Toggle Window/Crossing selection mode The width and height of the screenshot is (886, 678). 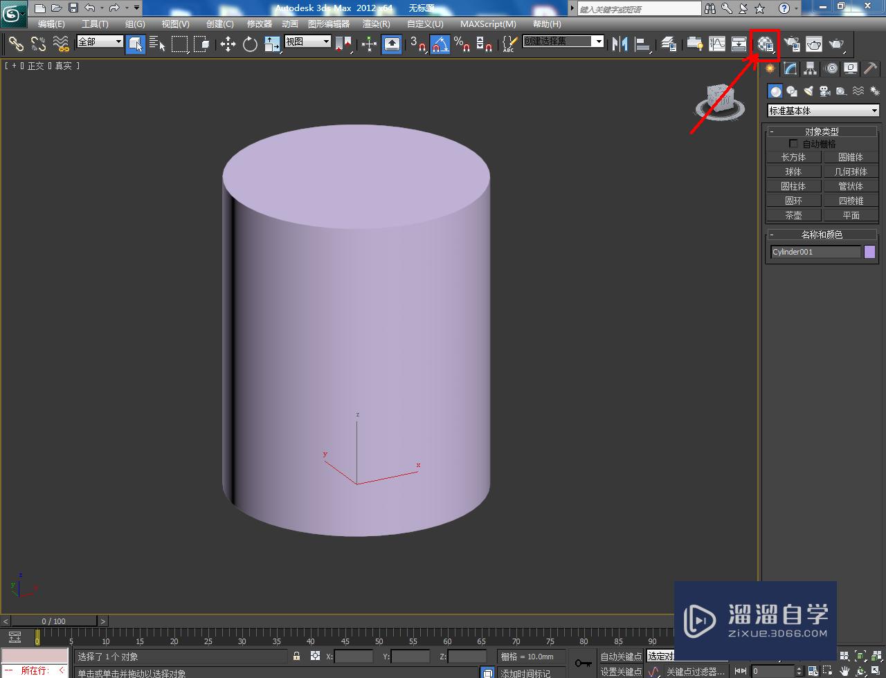click(x=201, y=44)
